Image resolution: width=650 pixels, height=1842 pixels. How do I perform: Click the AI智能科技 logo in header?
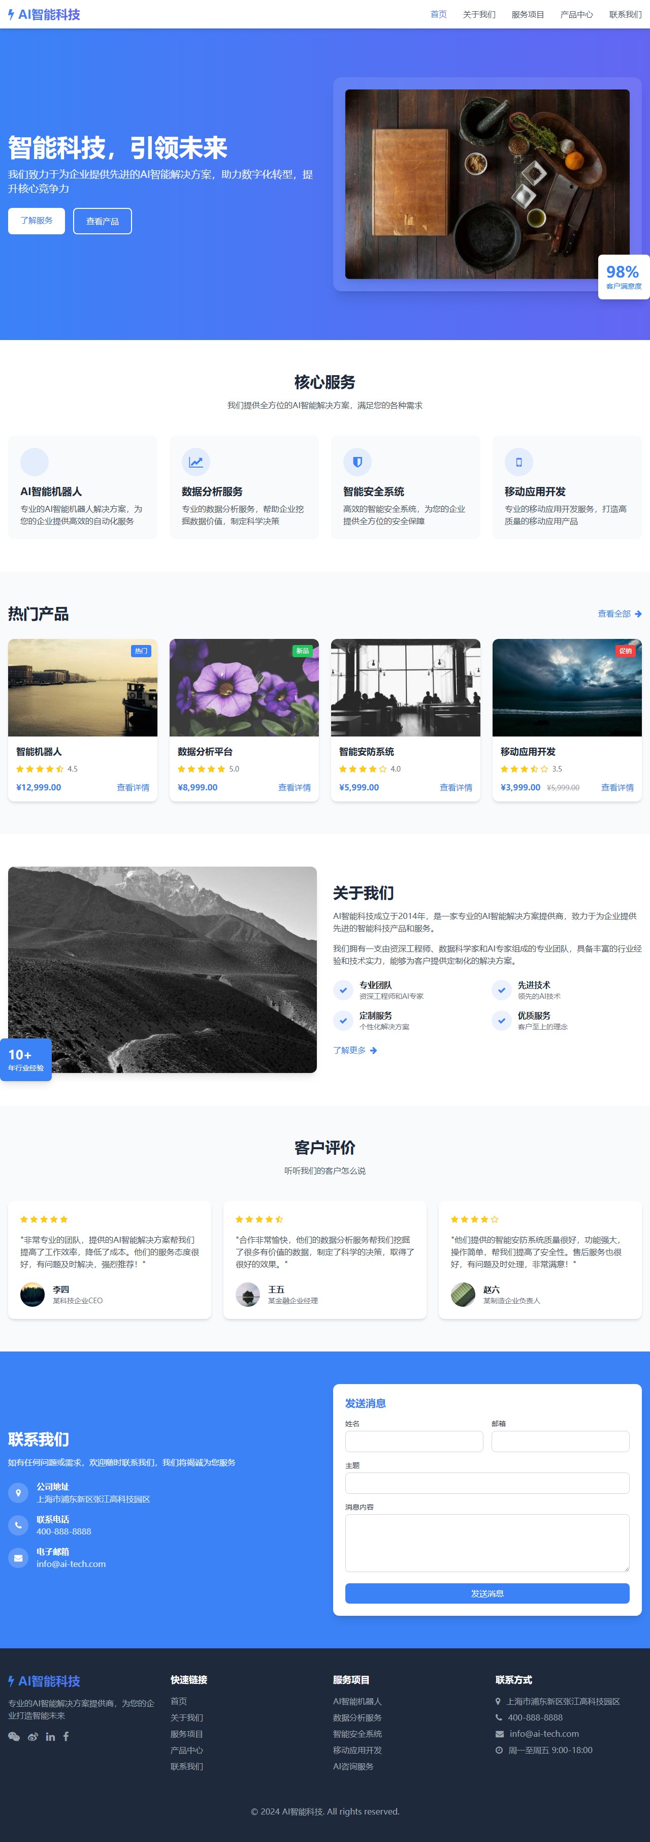click(x=44, y=14)
